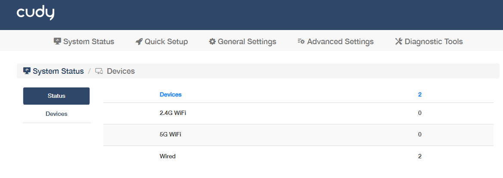The image size is (503, 178).
Task: Click the 2.4G WiFi row
Action: (x=298, y=113)
